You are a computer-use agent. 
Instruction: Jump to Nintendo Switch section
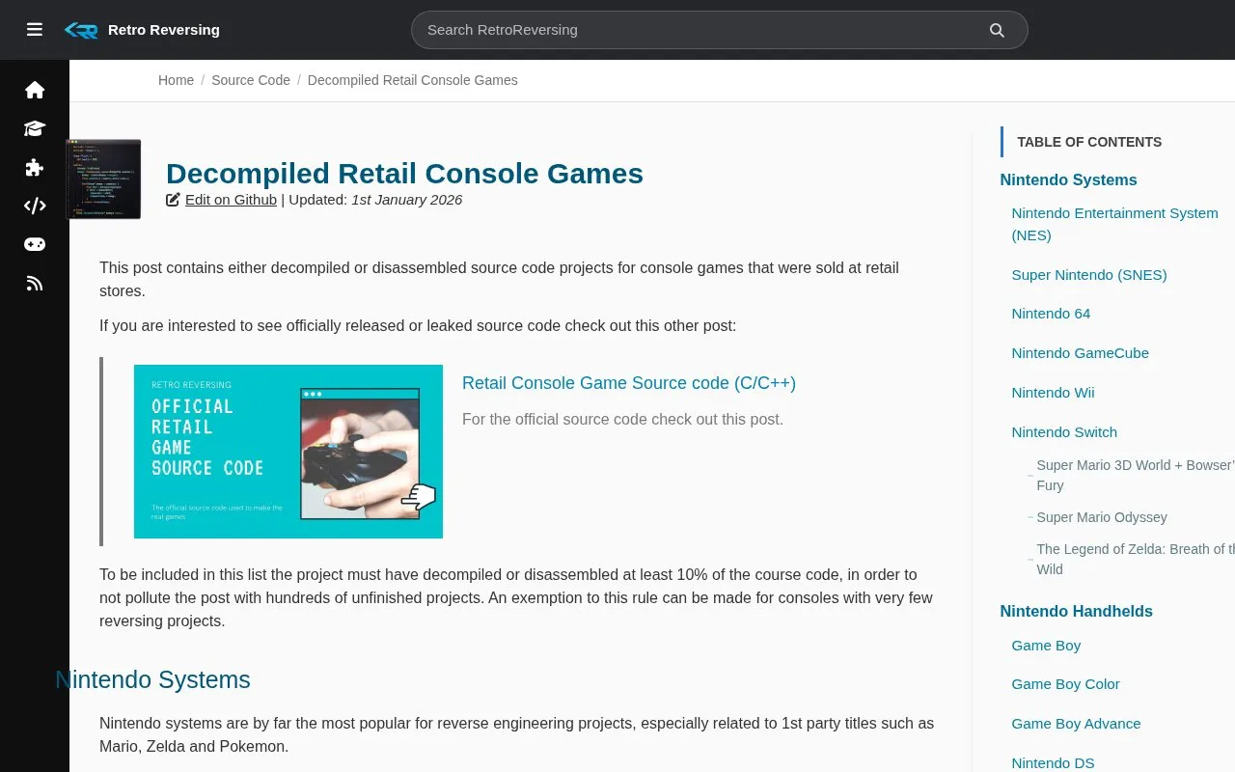(1064, 432)
